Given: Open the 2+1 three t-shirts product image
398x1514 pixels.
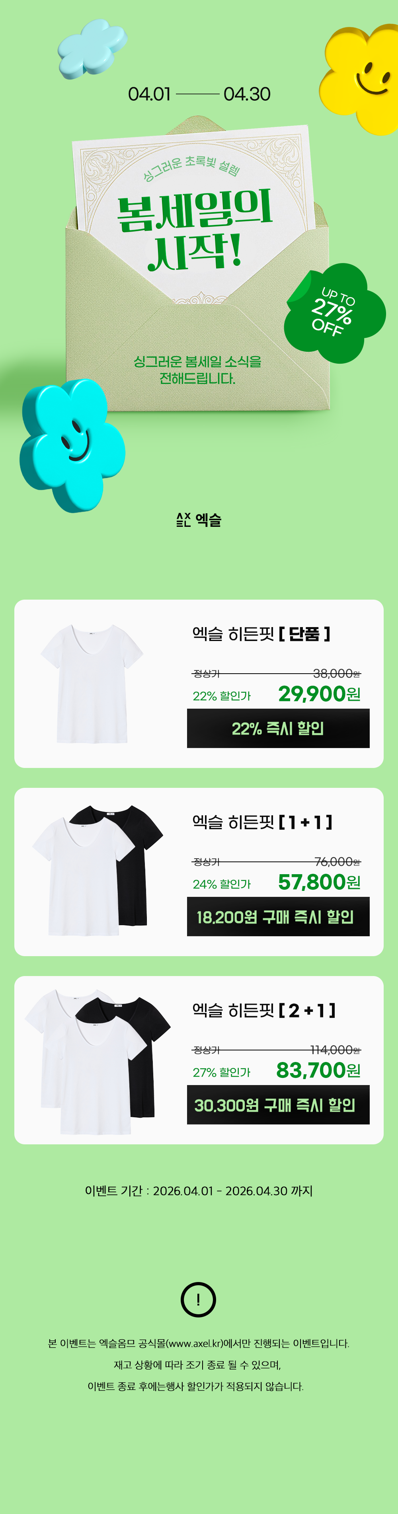Looking at the screenshot, I should click(98, 1062).
